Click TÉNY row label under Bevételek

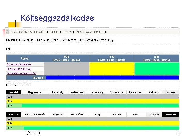(x=10, y=106)
